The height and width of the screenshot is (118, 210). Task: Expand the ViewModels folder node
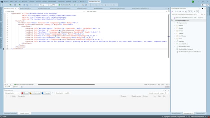(174, 36)
